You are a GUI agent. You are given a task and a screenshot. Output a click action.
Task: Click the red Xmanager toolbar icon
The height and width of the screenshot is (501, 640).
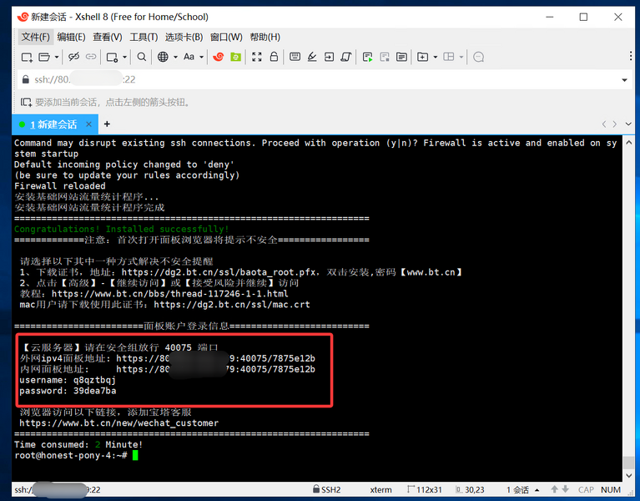(x=219, y=57)
